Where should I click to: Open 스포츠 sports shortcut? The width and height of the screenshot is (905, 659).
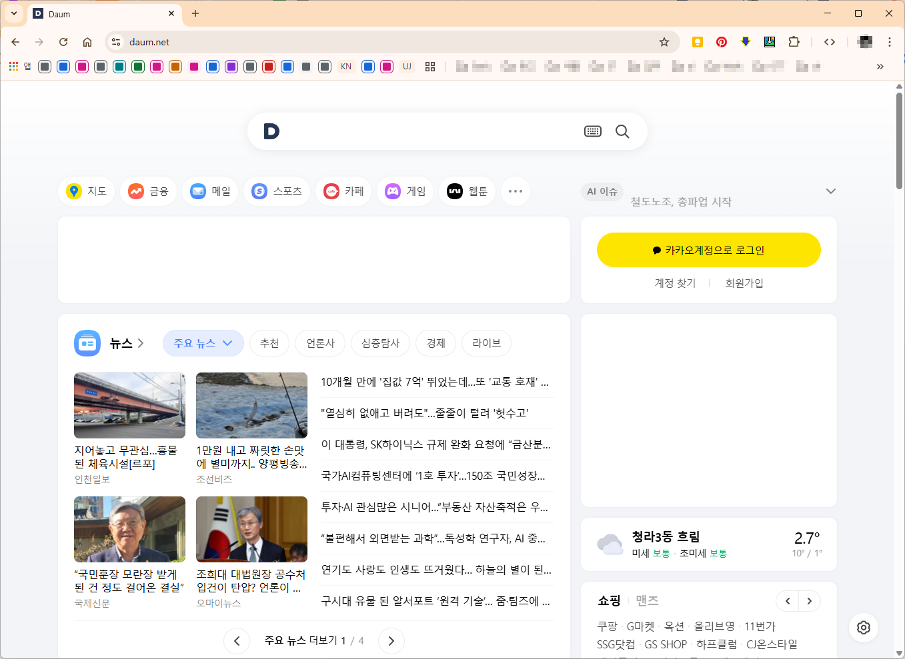[277, 191]
